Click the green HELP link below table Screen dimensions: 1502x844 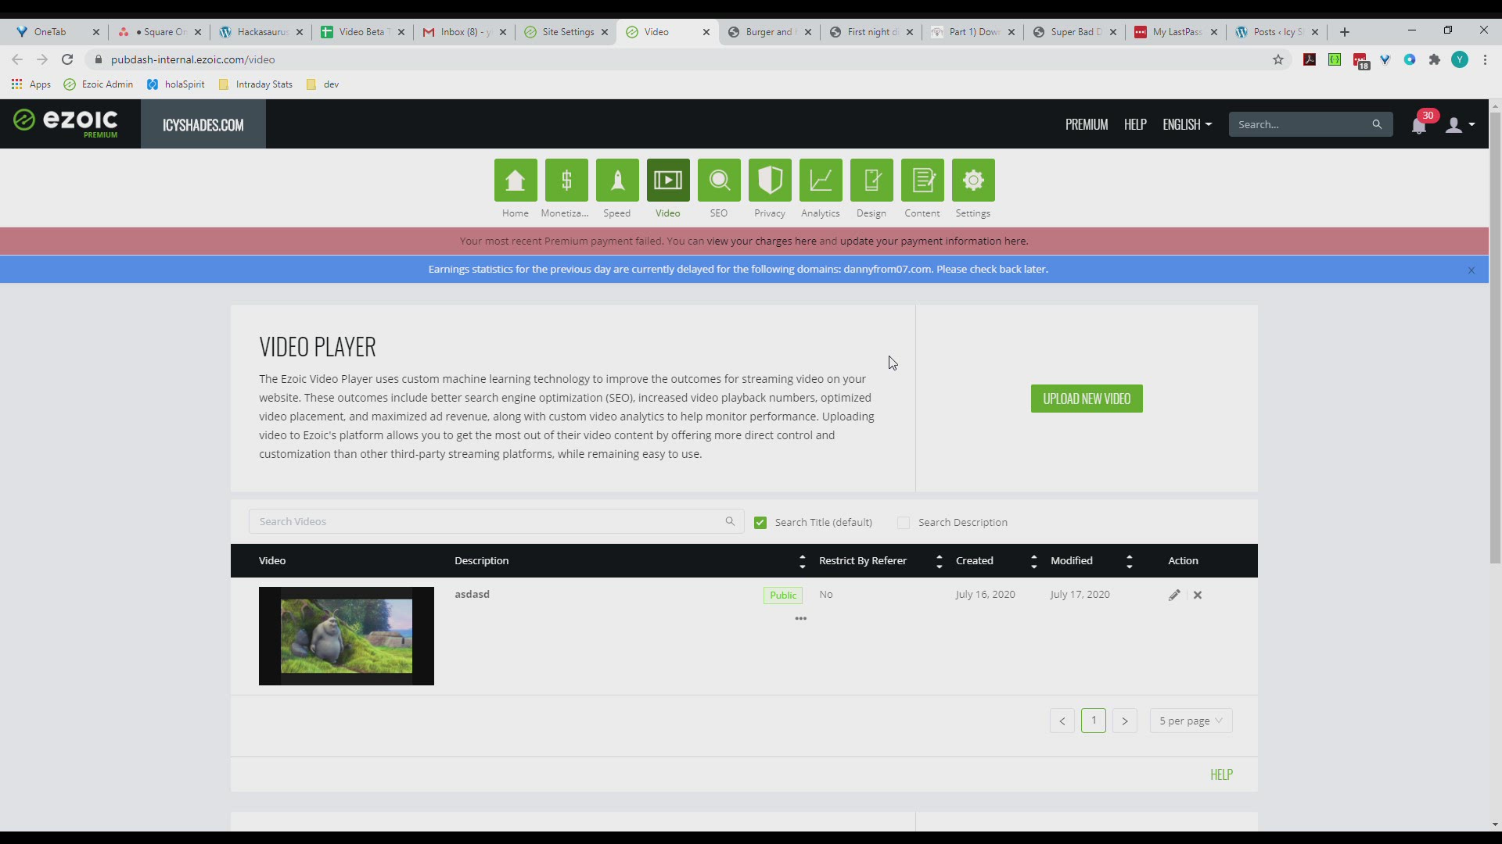pos(1221,774)
